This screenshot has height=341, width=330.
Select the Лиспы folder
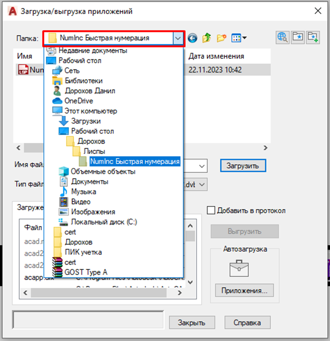coord(94,151)
